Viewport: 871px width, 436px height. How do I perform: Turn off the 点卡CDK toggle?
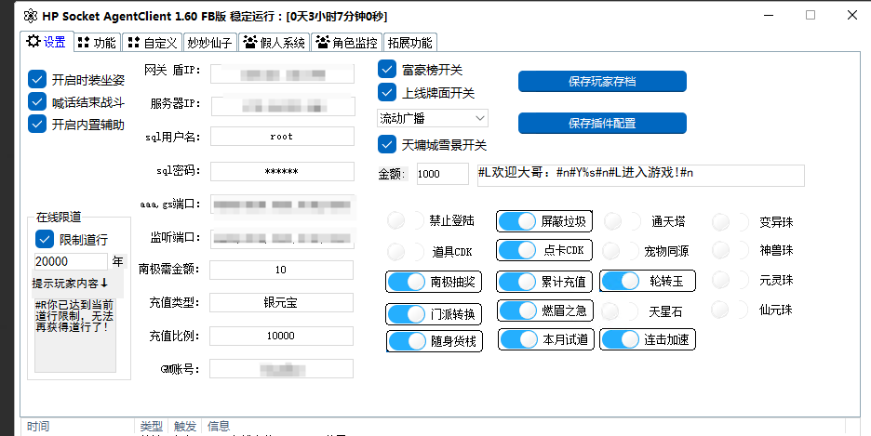[x=516, y=250]
